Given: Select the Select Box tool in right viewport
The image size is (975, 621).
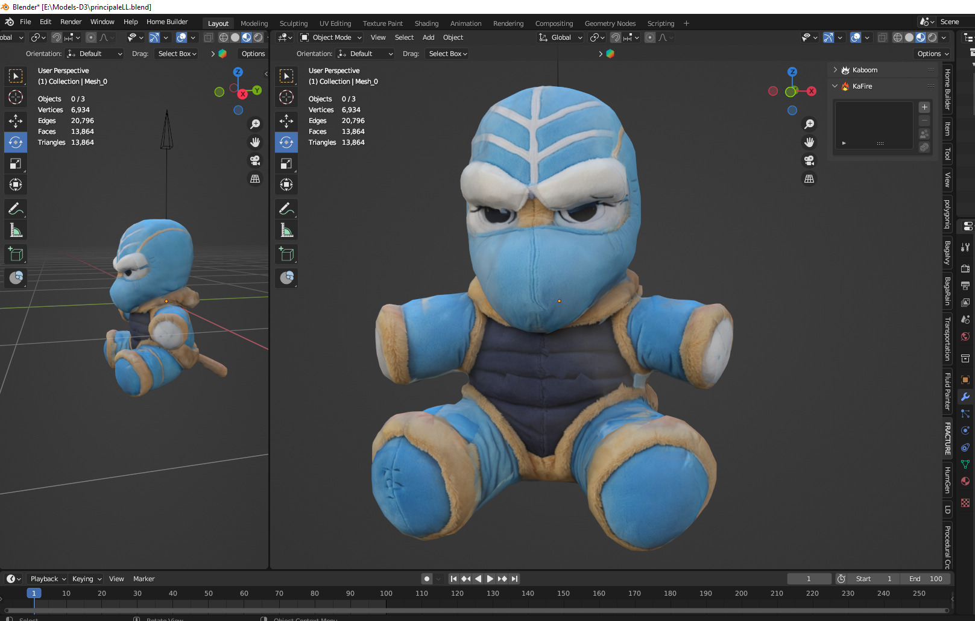Looking at the screenshot, I should coord(286,76).
